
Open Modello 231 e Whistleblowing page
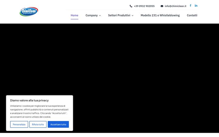pyautogui.click(x=160, y=16)
